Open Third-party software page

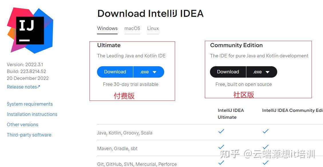point(29,135)
